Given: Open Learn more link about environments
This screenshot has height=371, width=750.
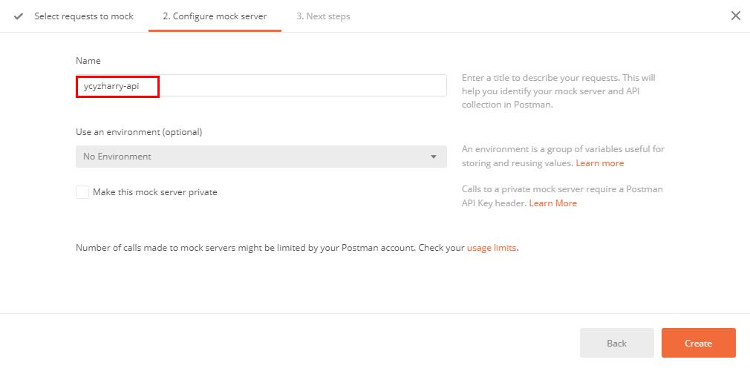Looking at the screenshot, I should click(600, 163).
